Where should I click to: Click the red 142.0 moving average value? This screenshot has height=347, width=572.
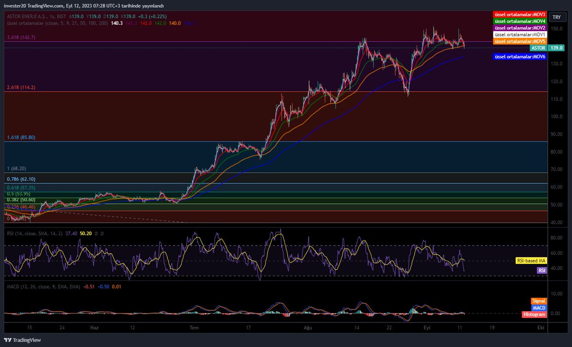pos(145,22)
